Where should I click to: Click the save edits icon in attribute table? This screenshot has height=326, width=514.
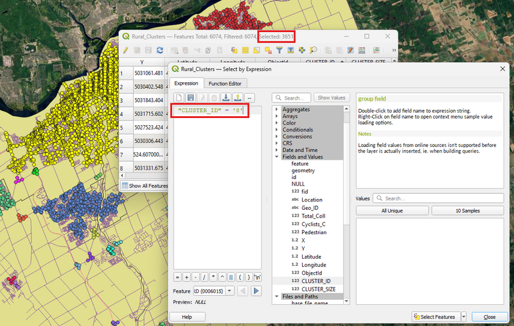[x=148, y=50]
